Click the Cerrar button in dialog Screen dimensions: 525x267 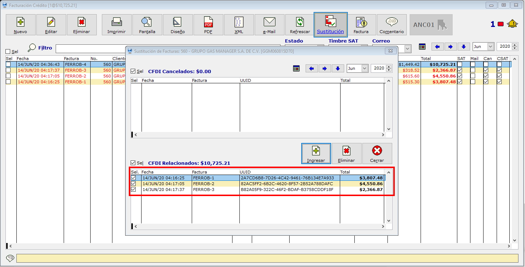point(377,154)
